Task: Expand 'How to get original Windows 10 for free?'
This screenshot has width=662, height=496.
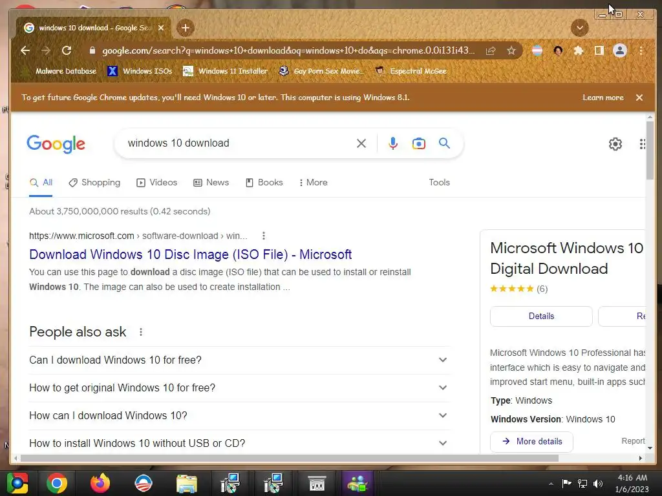Action: (x=239, y=388)
